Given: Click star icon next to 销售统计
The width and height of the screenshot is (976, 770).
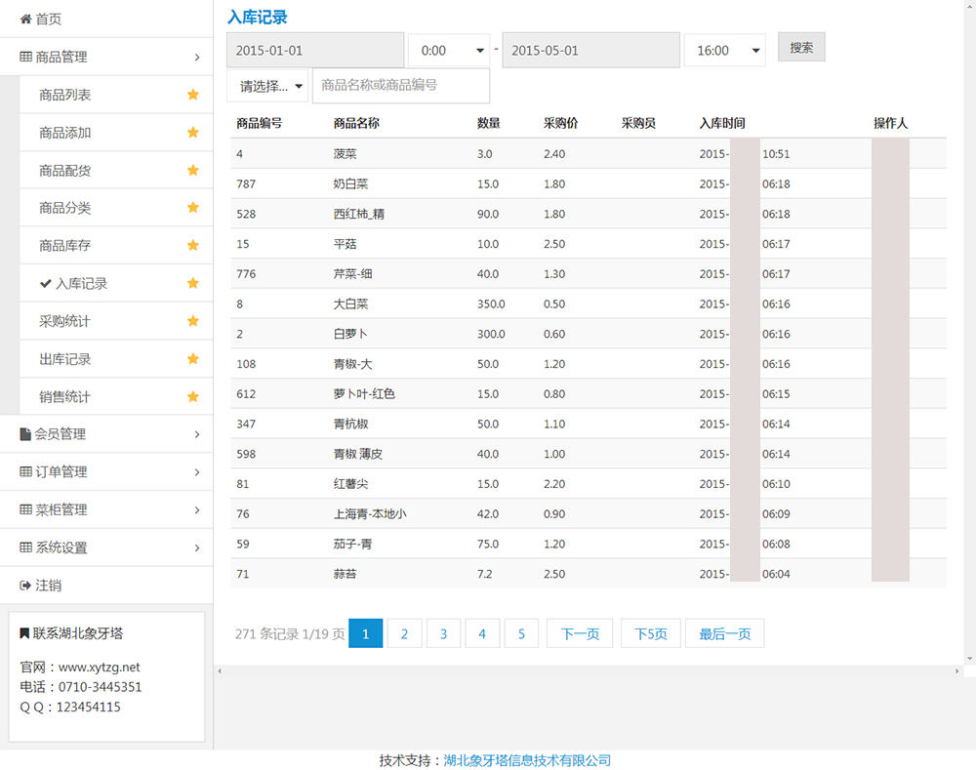Looking at the screenshot, I should tap(193, 397).
